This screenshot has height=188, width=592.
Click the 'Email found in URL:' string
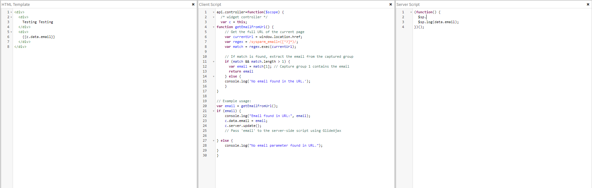(271, 116)
